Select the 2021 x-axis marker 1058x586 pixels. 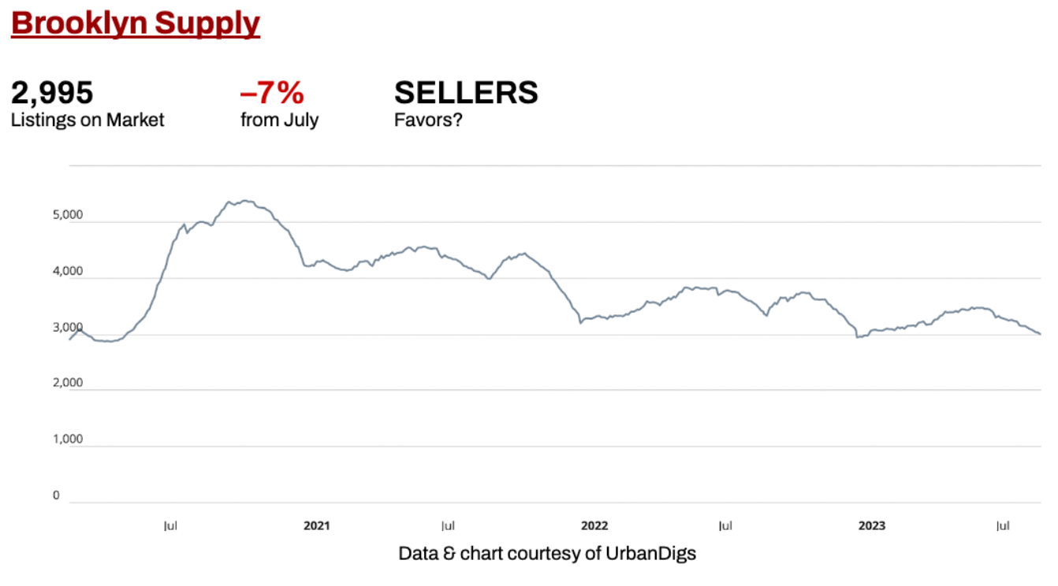pyautogui.click(x=317, y=525)
